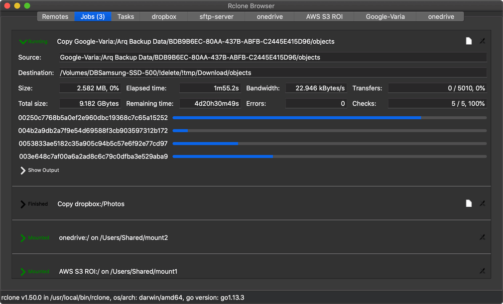Click progress bar for file 0053833ae5182c35a905c94b5c57e6f92e77cd97
This screenshot has height=304, width=503.
point(330,144)
